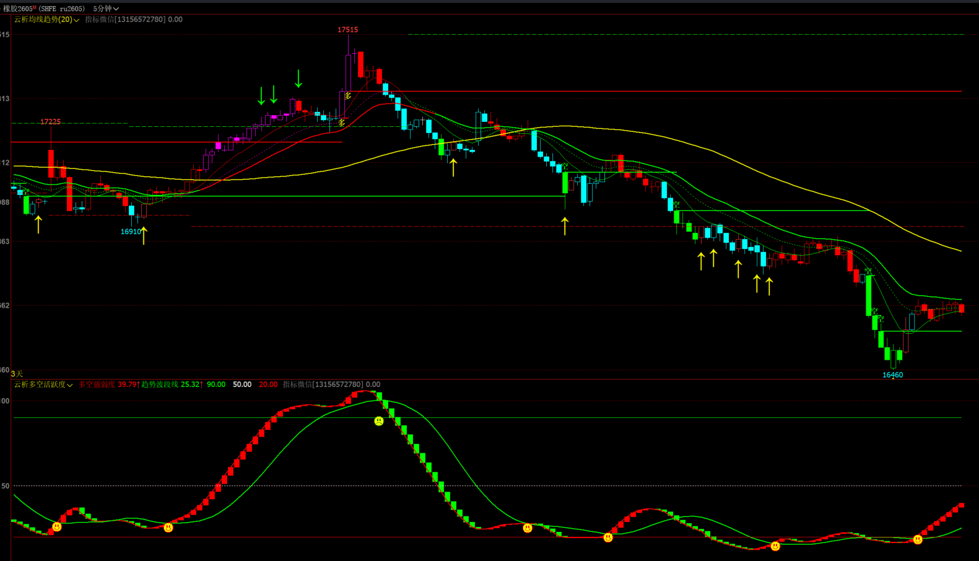
Task: Click the green down arrow nearest the 17515 peak
Action: click(298, 79)
